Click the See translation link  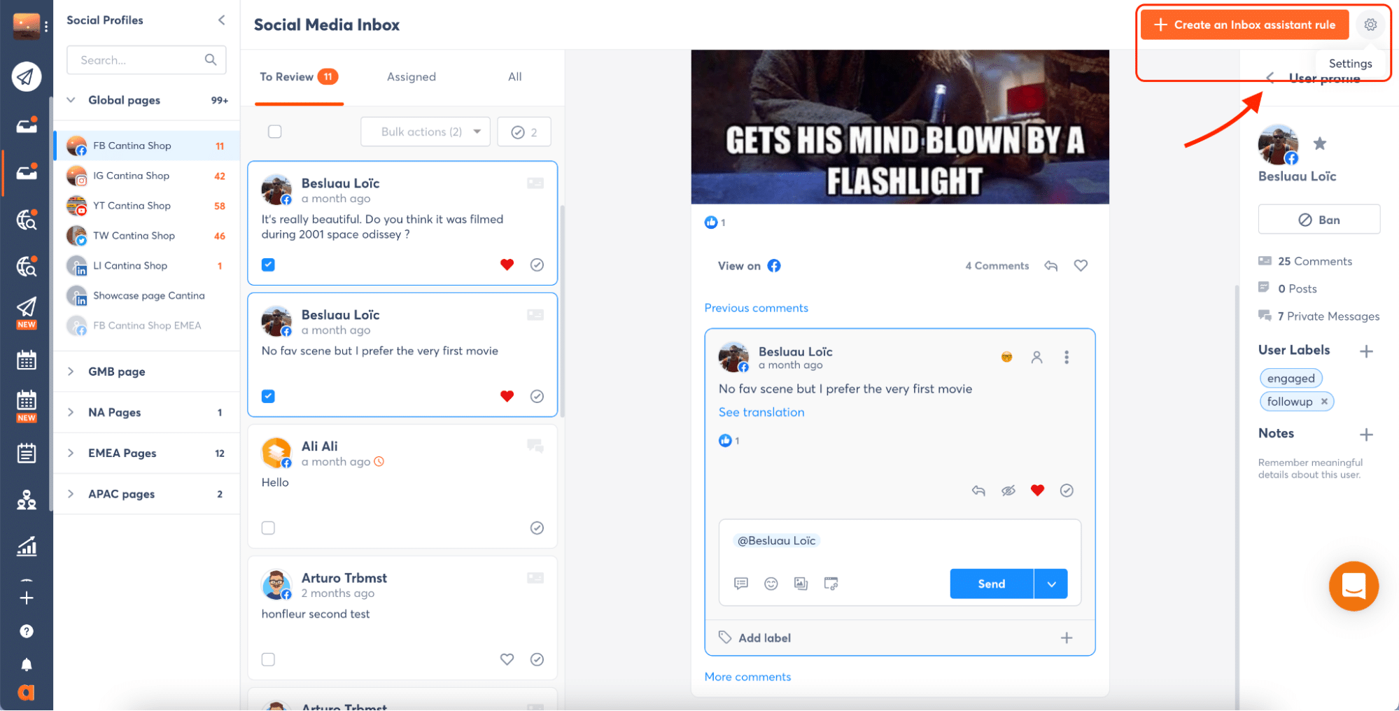pyautogui.click(x=761, y=412)
